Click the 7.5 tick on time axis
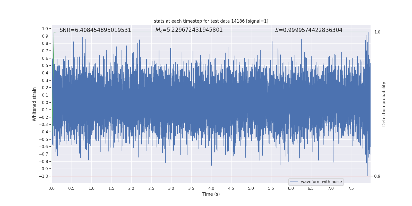This screenshot has height=206, width=412. coord(351,188)
